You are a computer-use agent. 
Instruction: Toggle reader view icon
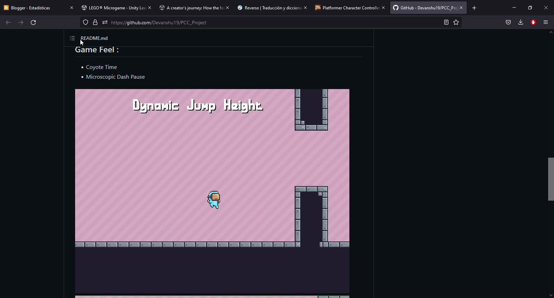point(446,22)
